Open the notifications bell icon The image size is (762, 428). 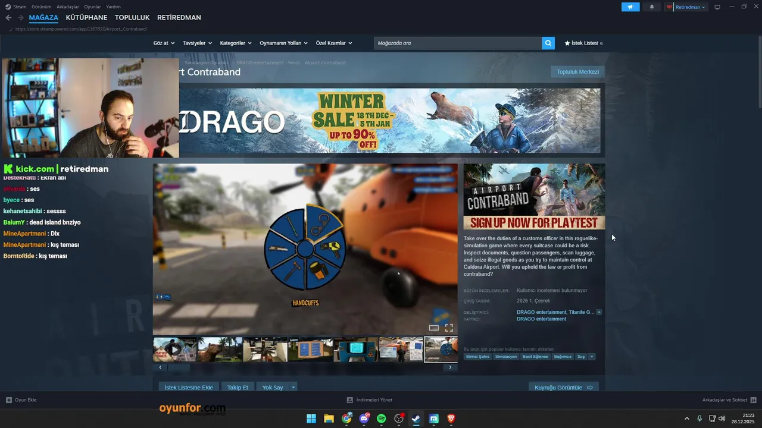point(652,7)
